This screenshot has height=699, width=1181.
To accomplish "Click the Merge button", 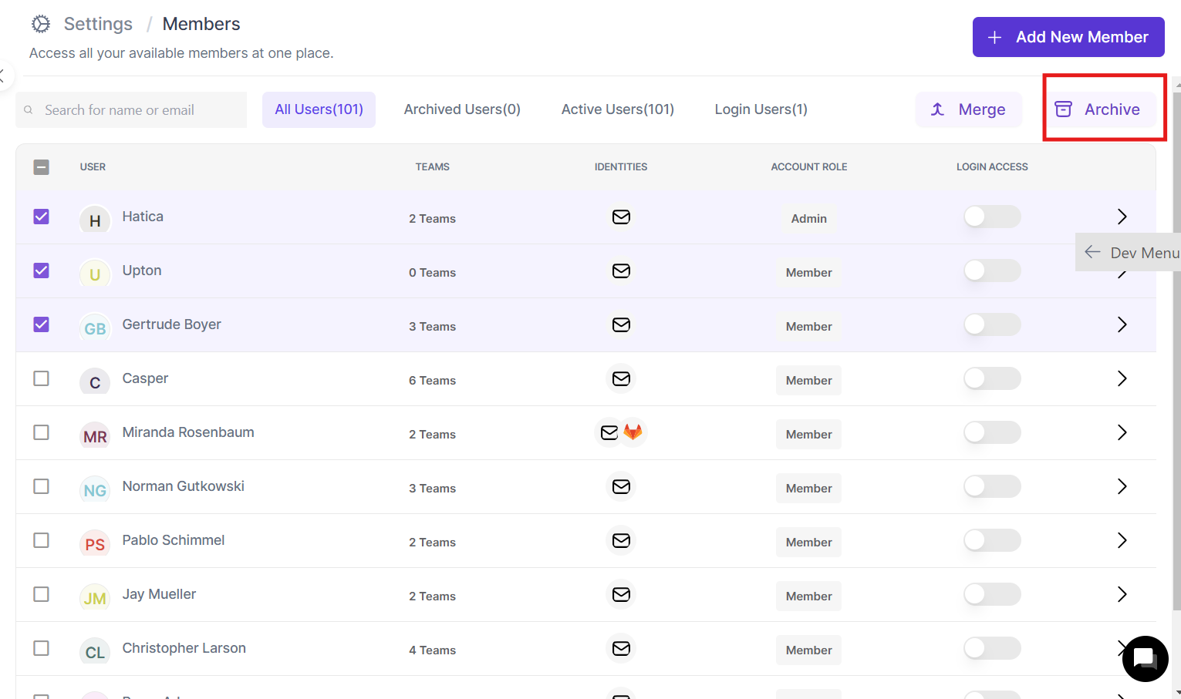I will [x=968, y=109].
